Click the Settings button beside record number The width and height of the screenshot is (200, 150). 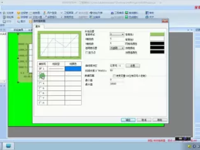133,66
